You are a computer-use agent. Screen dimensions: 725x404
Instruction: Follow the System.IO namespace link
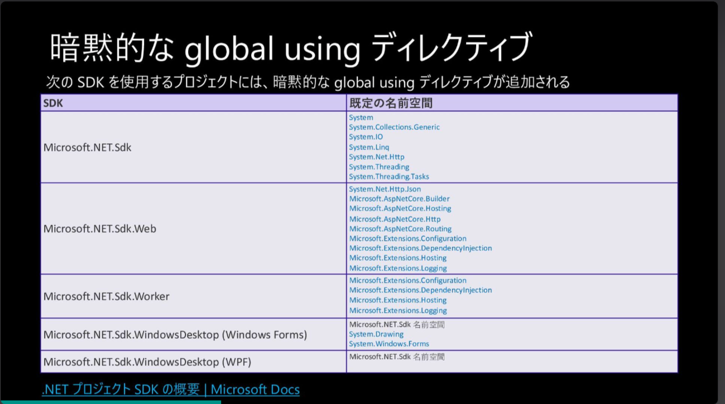coord(366,137)
